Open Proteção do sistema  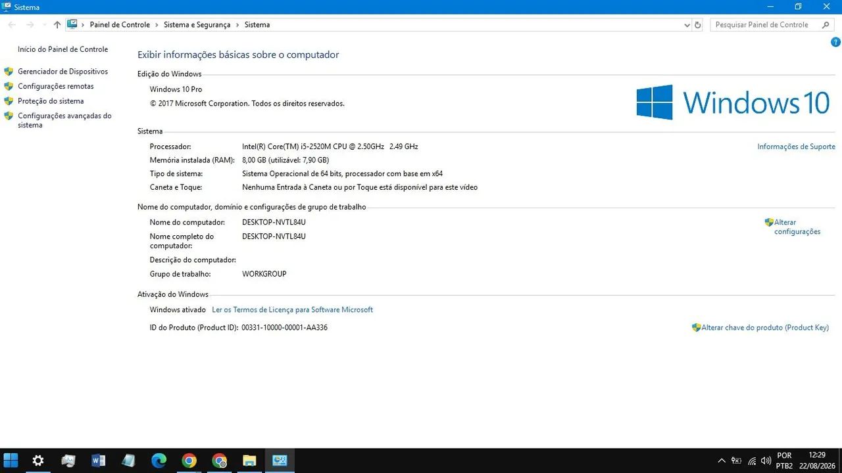pyautogui.click(x=51, y=101)
